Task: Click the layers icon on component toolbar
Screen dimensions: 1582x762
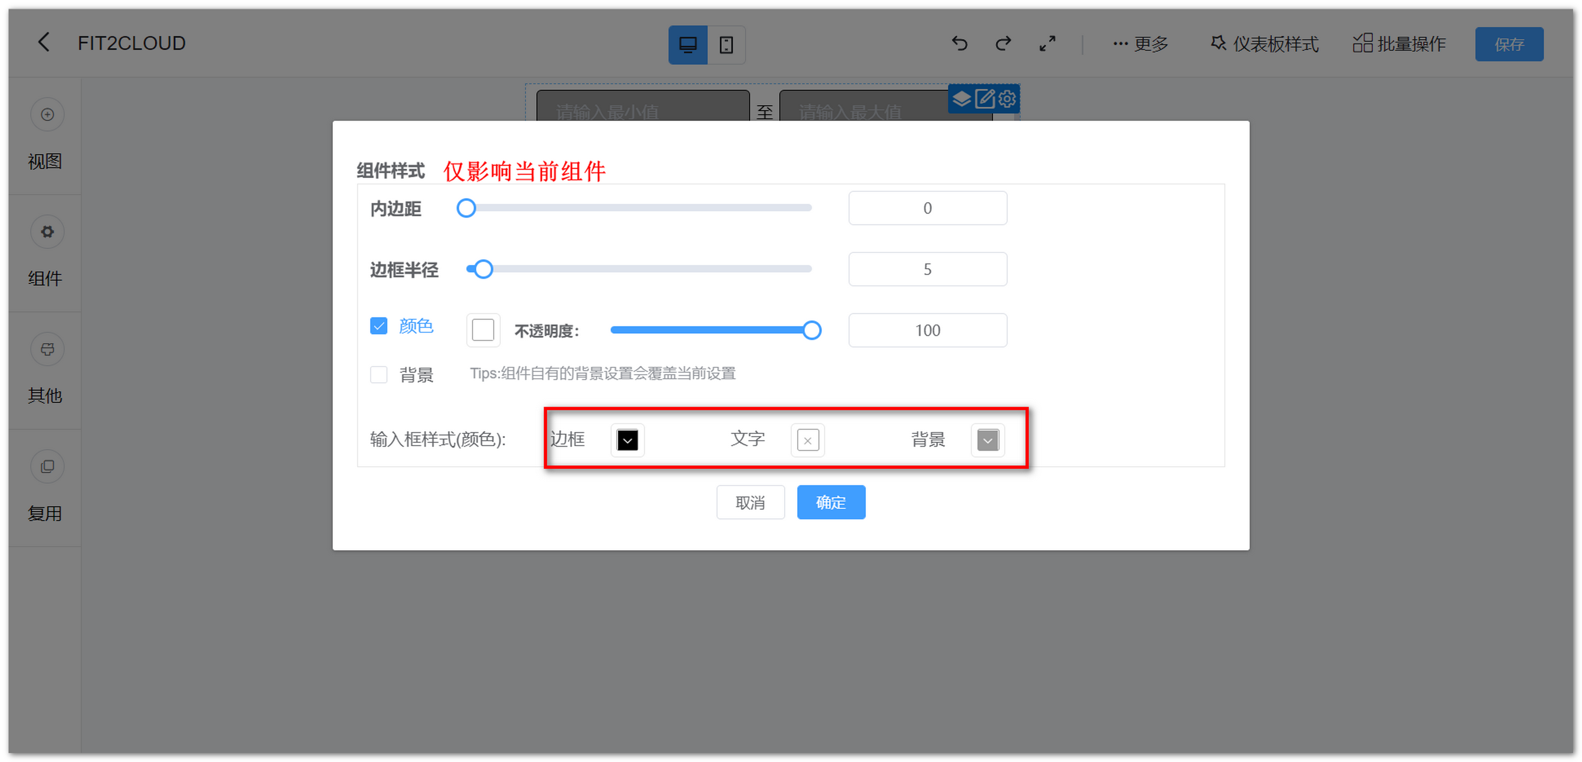Action: pyautogui.click(x=961, y=99)
